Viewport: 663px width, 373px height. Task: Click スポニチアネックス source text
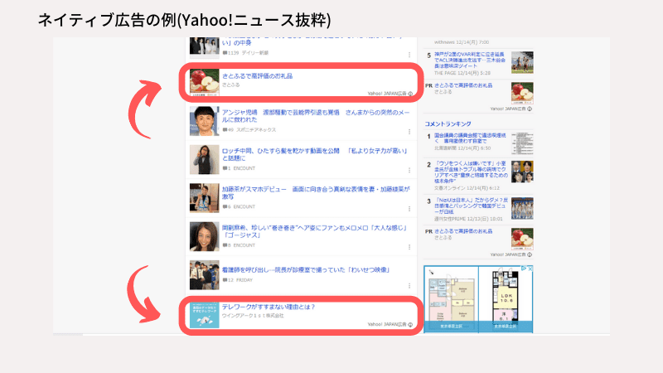pos(256,130)
